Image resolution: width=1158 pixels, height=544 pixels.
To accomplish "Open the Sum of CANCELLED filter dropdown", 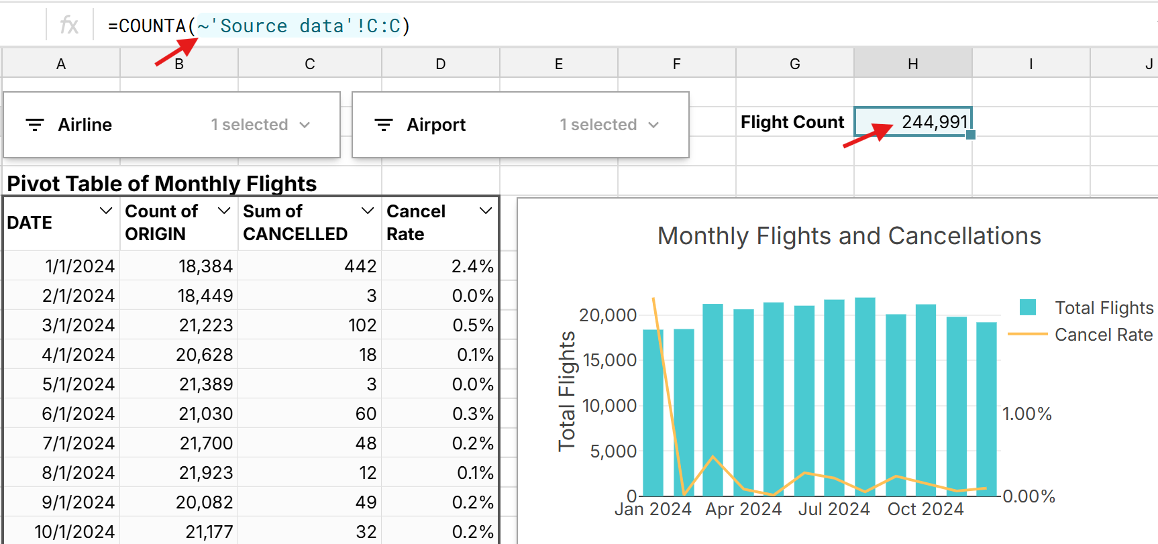I will (367, 211).
